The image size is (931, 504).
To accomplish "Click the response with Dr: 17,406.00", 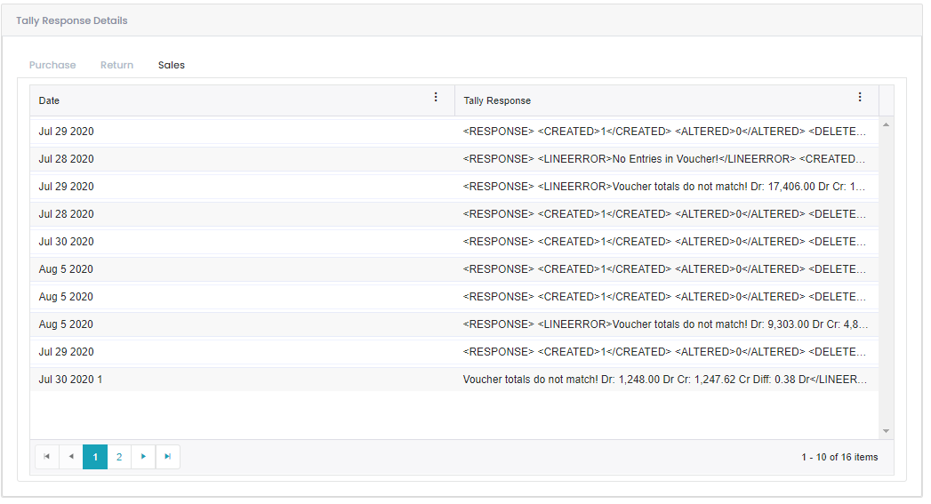I will pyautogui.click(x=664, y=187).
